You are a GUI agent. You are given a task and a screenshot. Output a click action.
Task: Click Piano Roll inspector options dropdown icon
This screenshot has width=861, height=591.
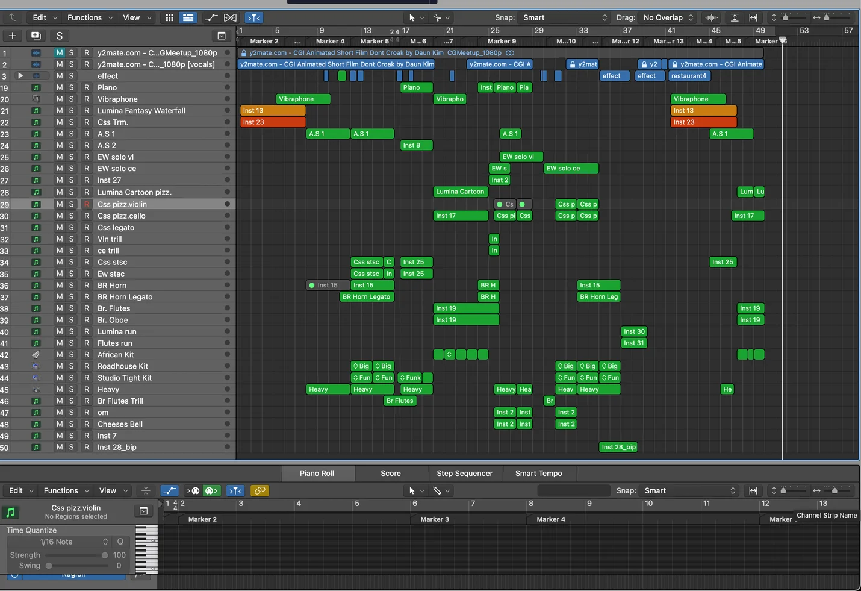[143, 511]
